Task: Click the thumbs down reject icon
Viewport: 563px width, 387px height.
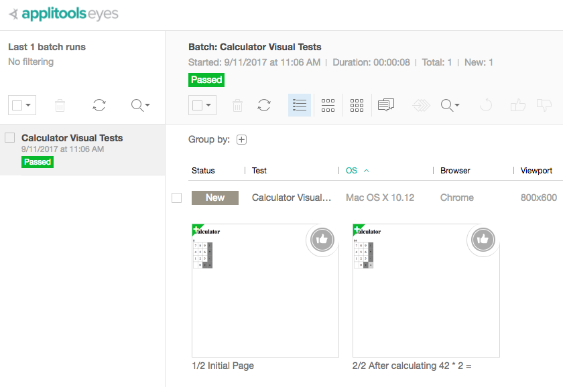Action: tap(544, 105)
